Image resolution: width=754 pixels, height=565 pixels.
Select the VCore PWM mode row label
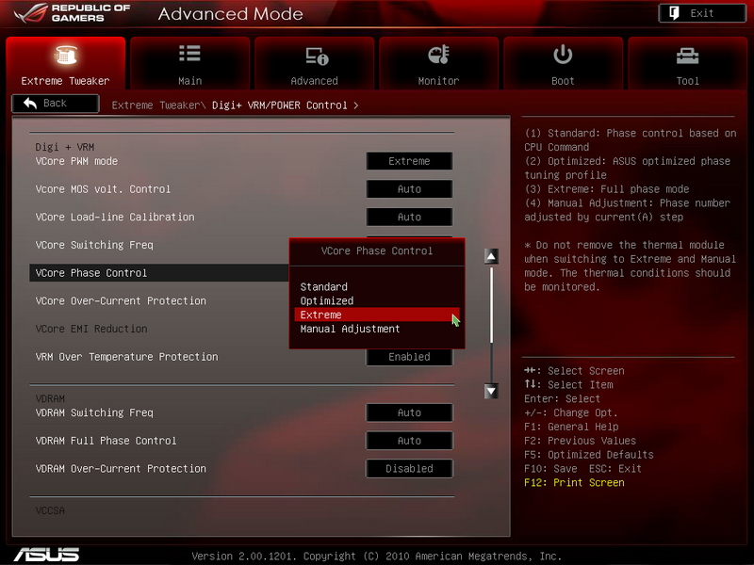76,161
